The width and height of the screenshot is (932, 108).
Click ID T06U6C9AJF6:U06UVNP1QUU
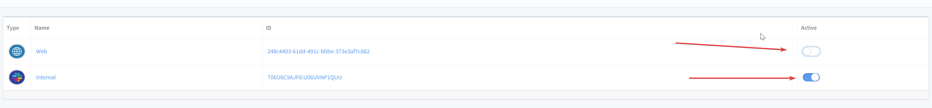pyautogui.click(x=305, y=77)
